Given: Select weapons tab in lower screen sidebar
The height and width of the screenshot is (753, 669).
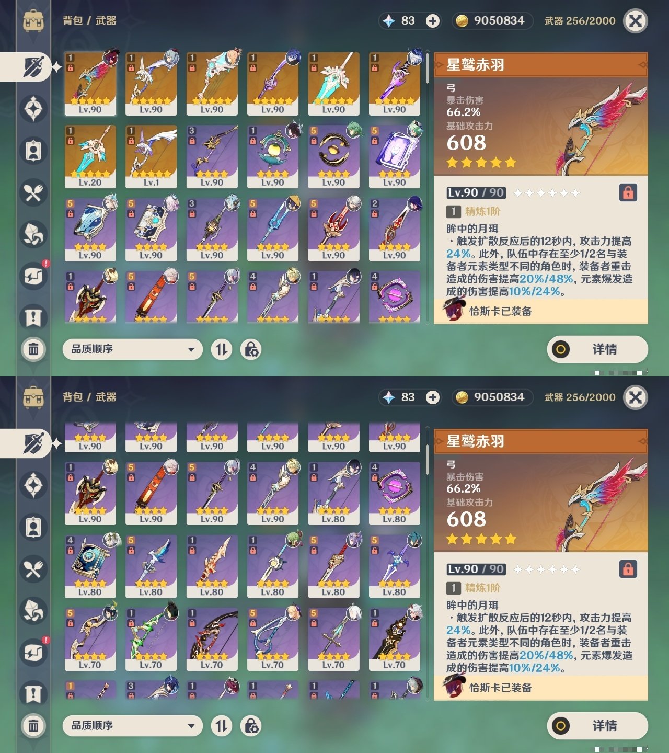Looking at the screenshot, I should tap(34, 443).
